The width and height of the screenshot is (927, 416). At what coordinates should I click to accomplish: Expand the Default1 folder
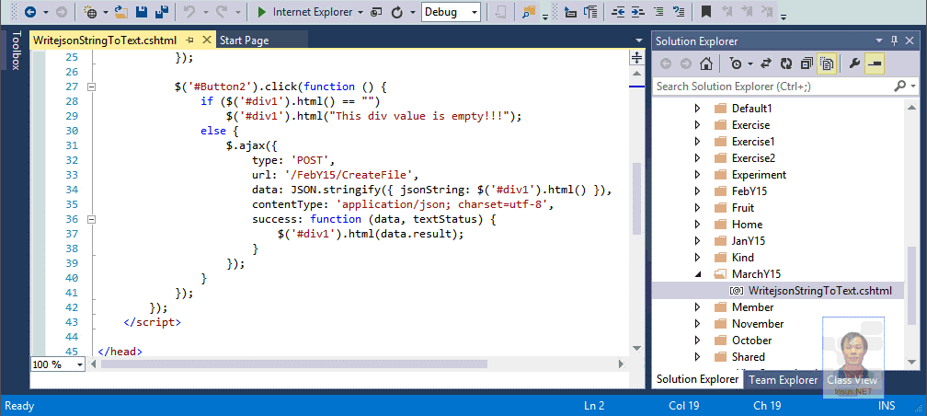pyautogui.click(x=698, y=109)
